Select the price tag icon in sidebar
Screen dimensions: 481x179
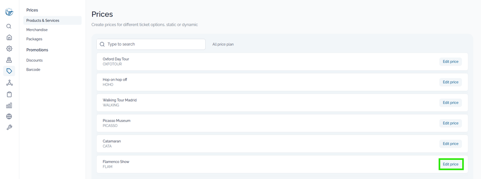click(9, 71)
